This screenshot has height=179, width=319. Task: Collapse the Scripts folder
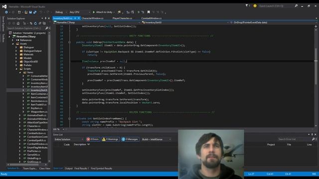(16, 69)
